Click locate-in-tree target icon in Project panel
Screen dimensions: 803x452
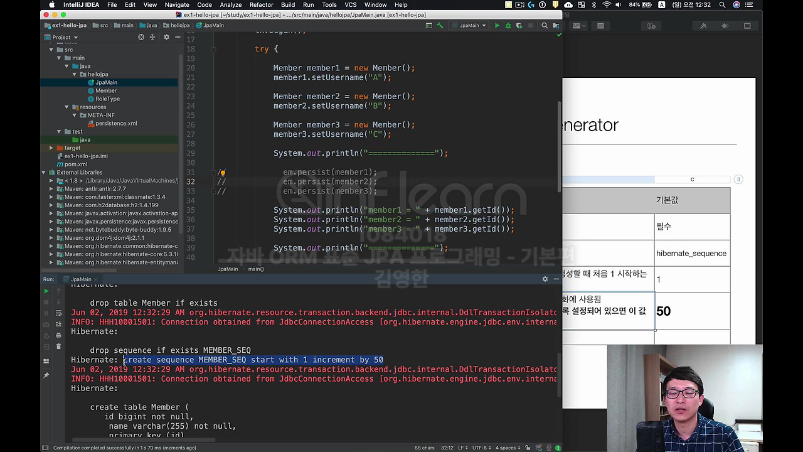[141, 37]
